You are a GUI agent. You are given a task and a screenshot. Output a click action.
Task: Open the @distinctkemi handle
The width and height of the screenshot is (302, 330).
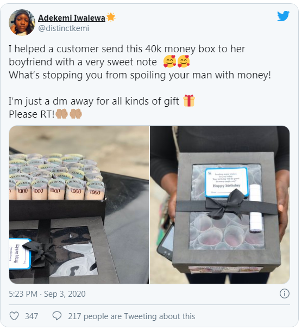point(64,28)
